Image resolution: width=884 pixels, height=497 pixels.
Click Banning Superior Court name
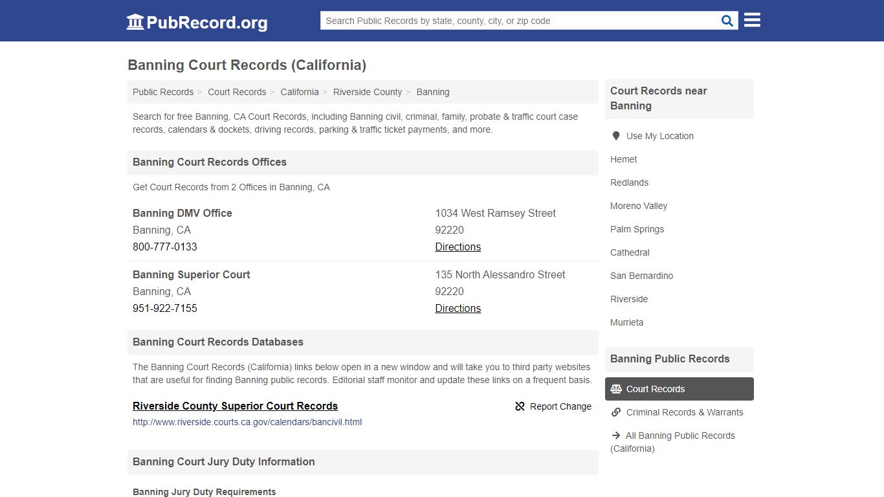192,274
